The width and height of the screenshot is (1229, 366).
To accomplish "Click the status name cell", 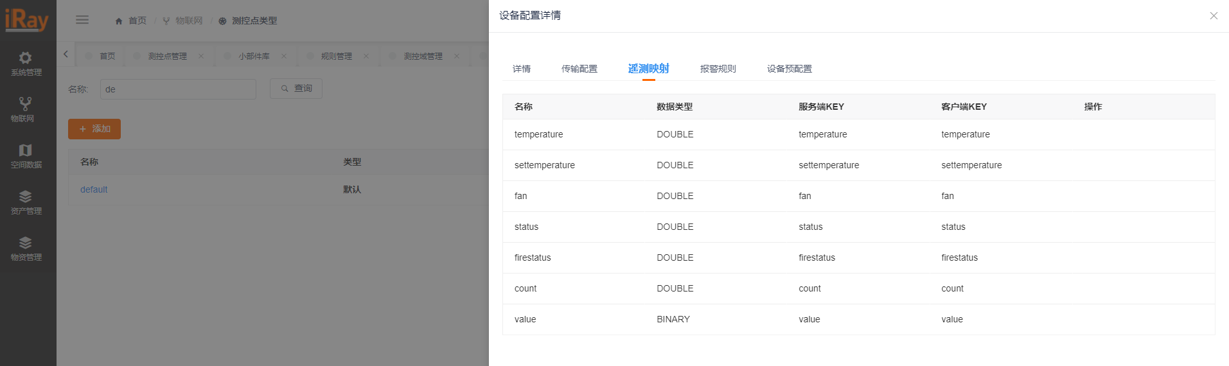I will point(526,227).
